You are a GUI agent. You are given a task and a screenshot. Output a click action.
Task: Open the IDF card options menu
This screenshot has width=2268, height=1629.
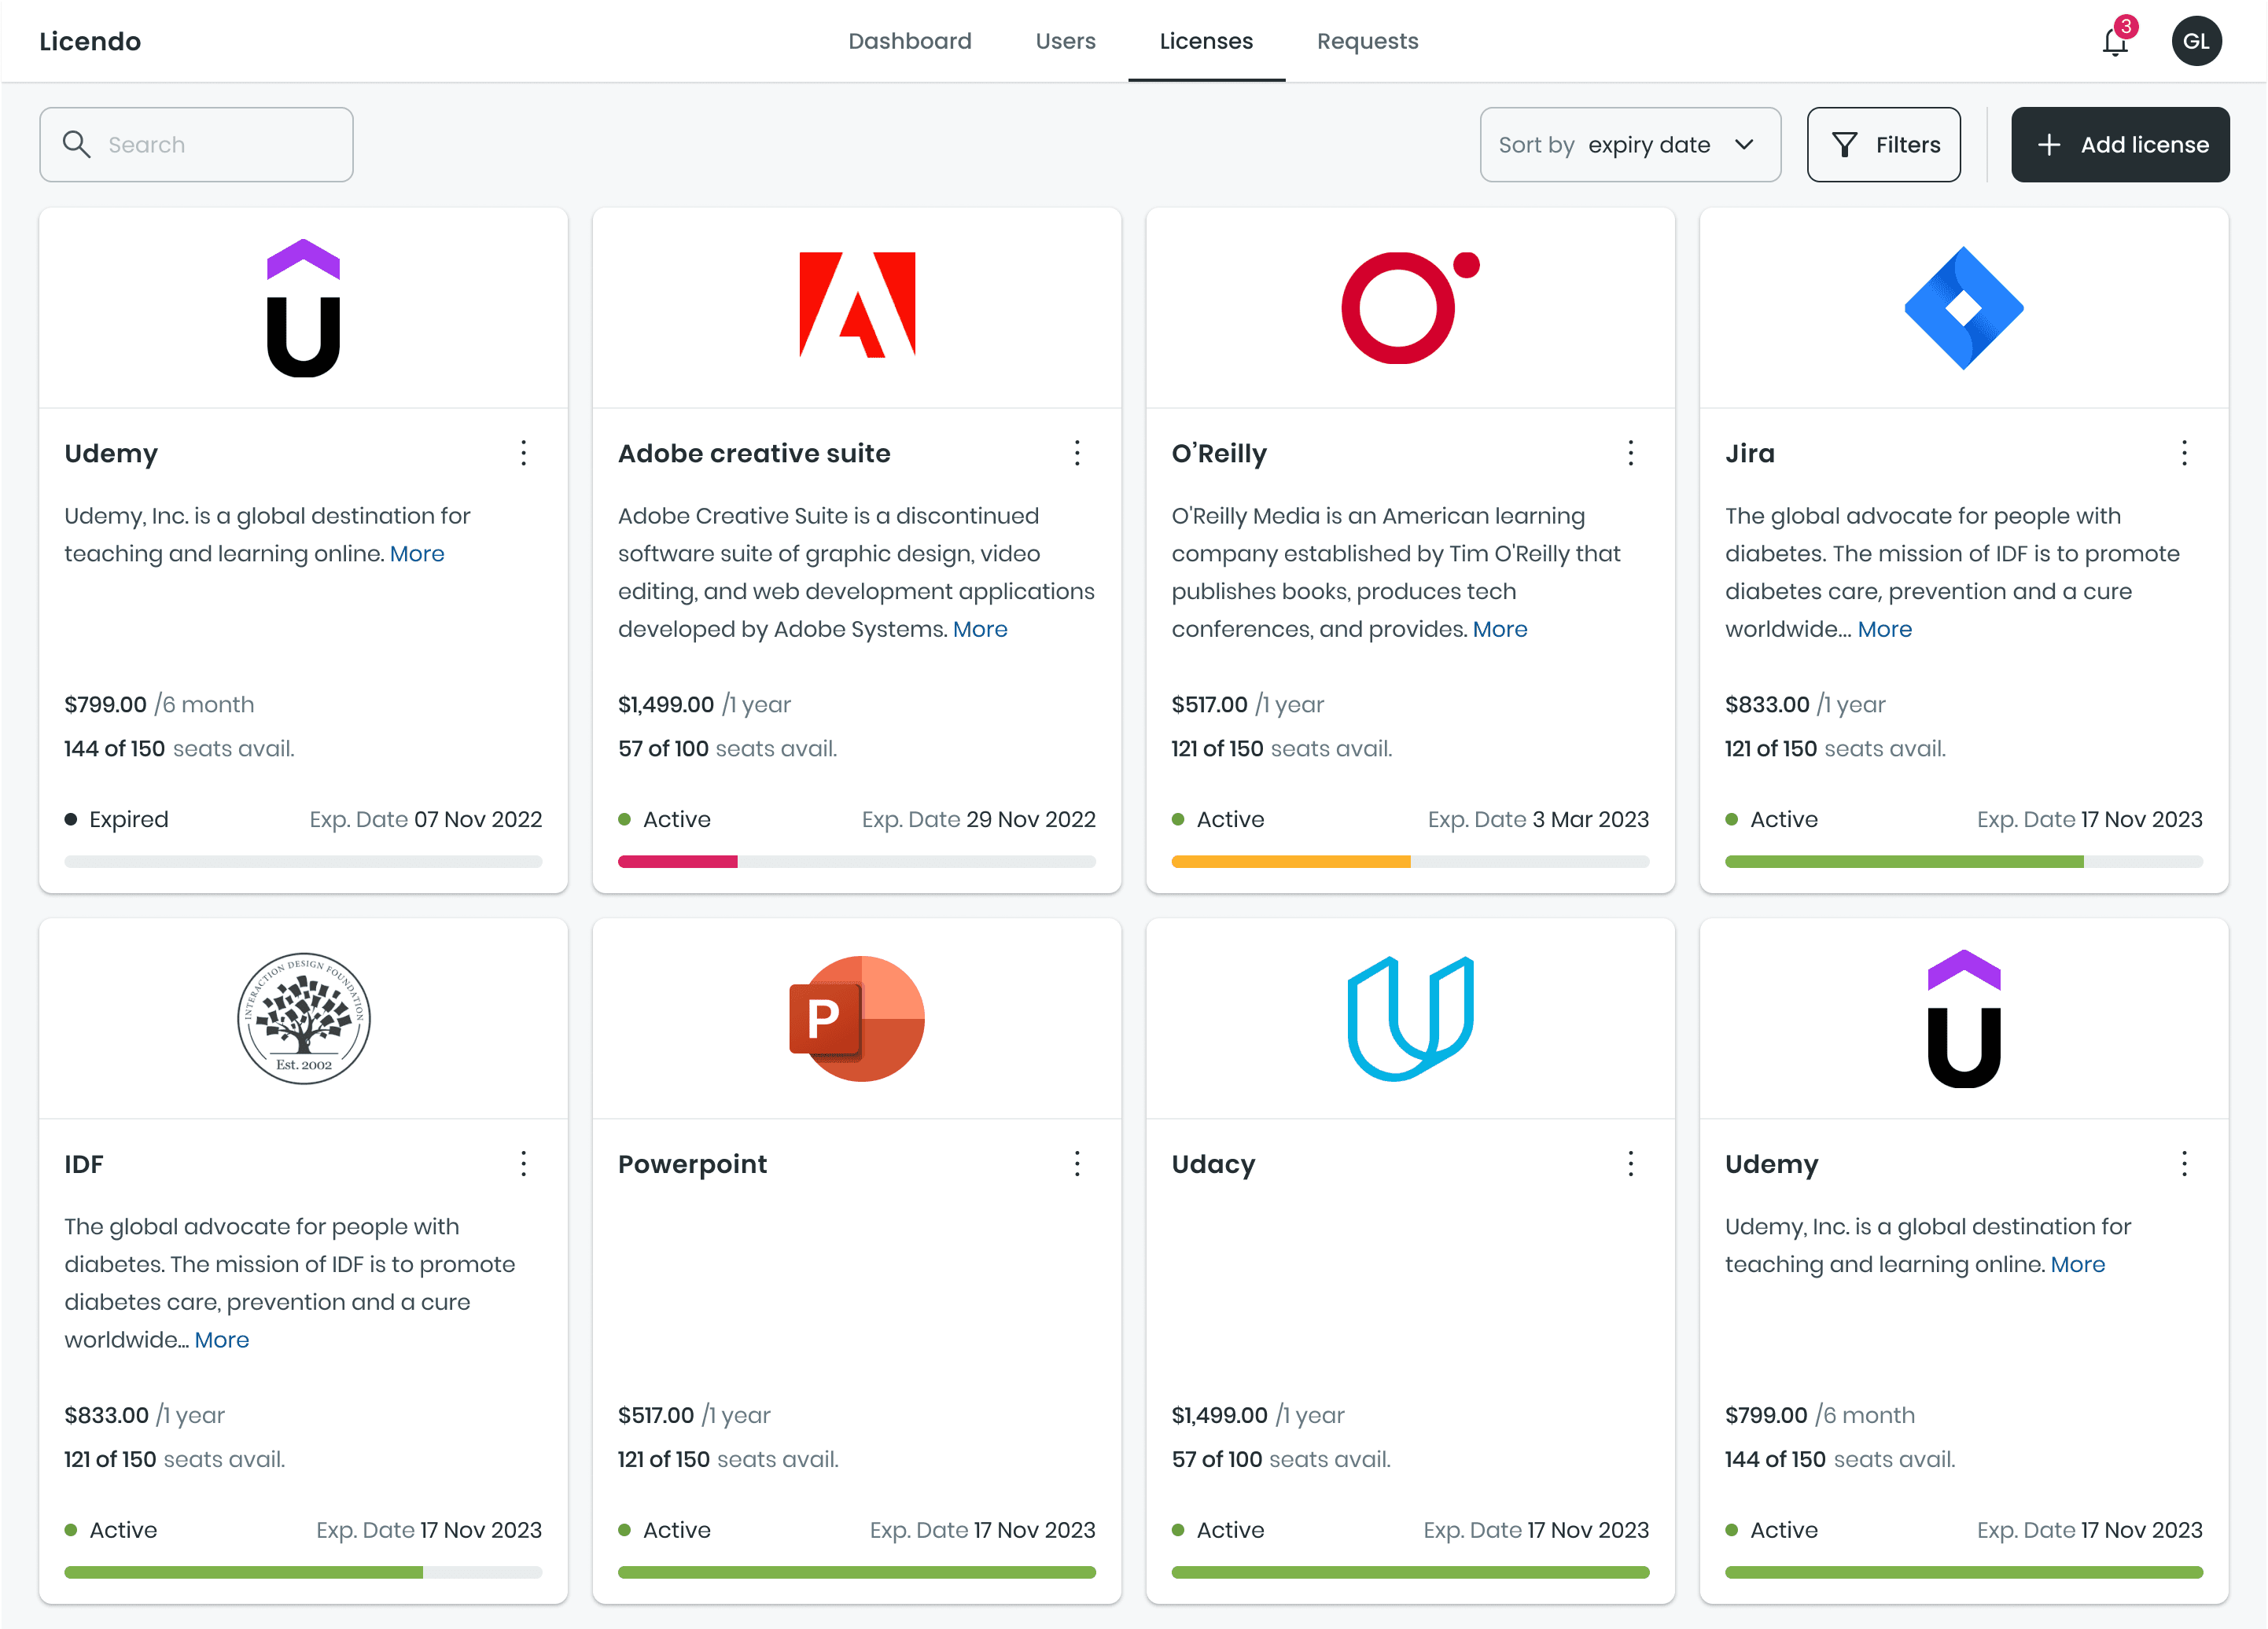click(523, 1163)
